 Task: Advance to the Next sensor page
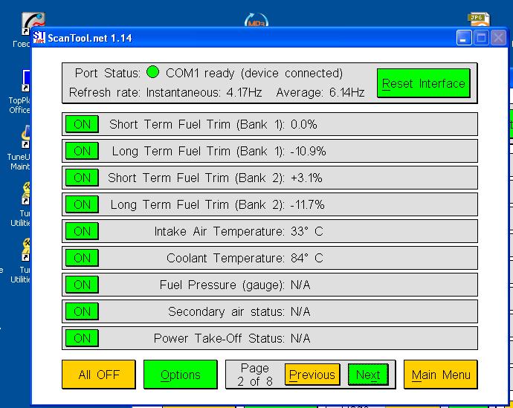pyautogui.click(x=367, y=375)
